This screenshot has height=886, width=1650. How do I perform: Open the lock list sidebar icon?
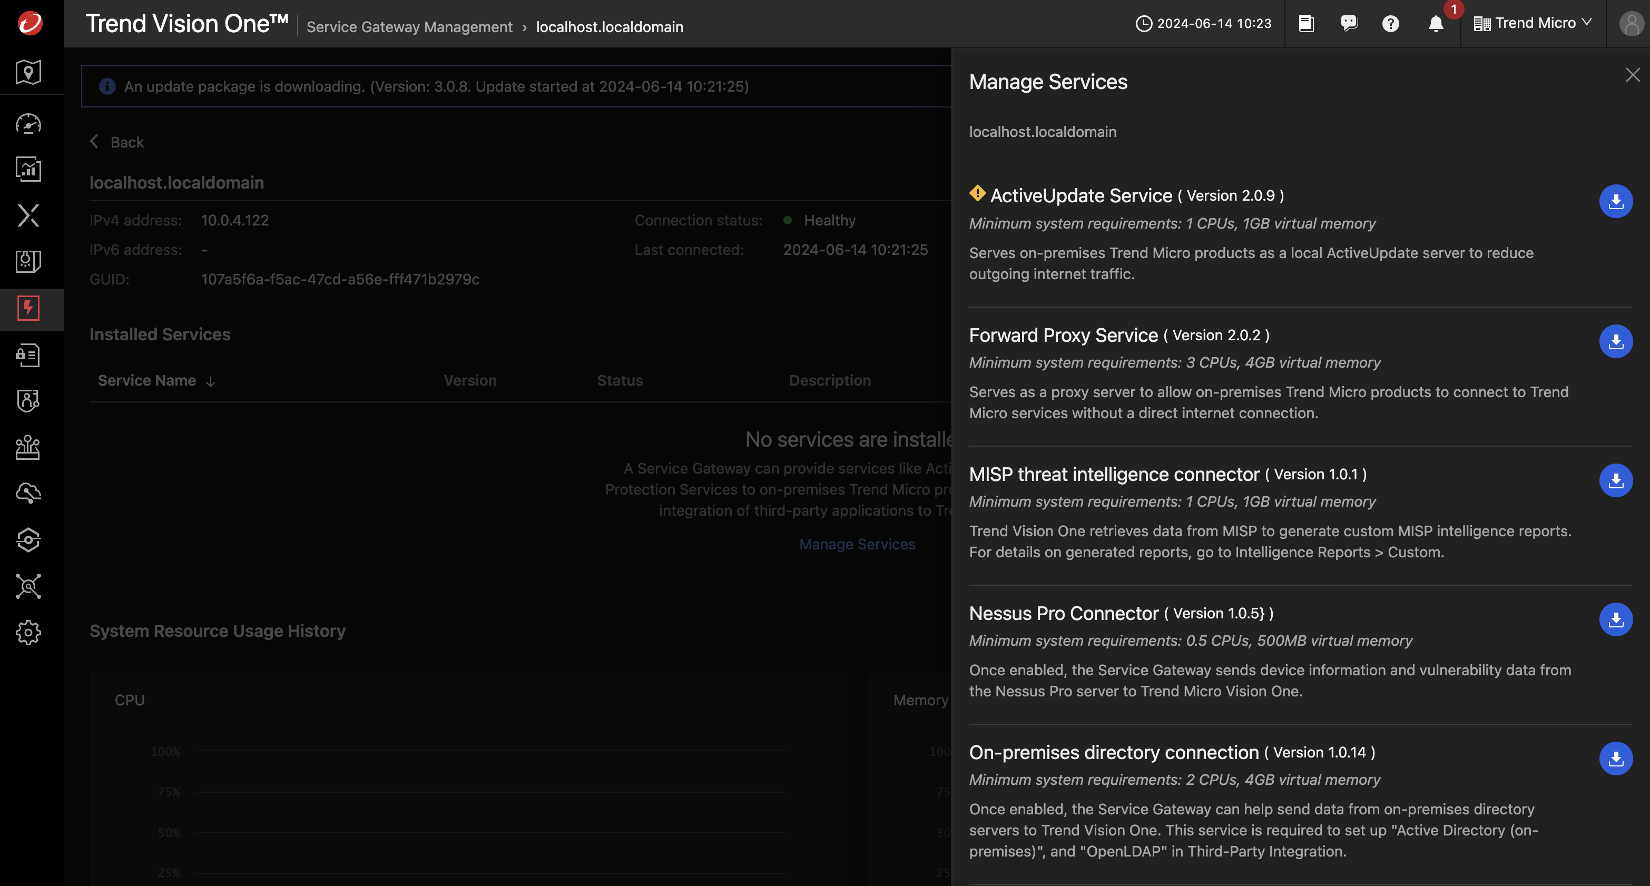point(28,355)
